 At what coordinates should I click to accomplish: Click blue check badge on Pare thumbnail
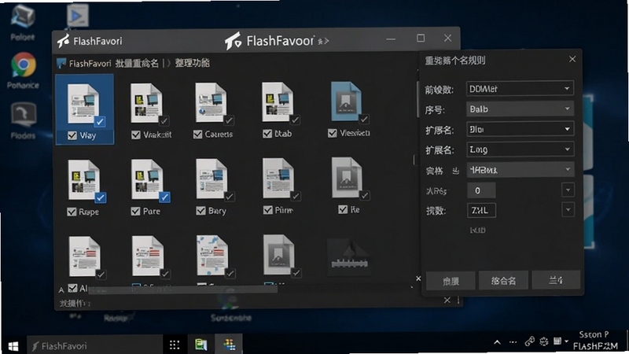[164, 197]
